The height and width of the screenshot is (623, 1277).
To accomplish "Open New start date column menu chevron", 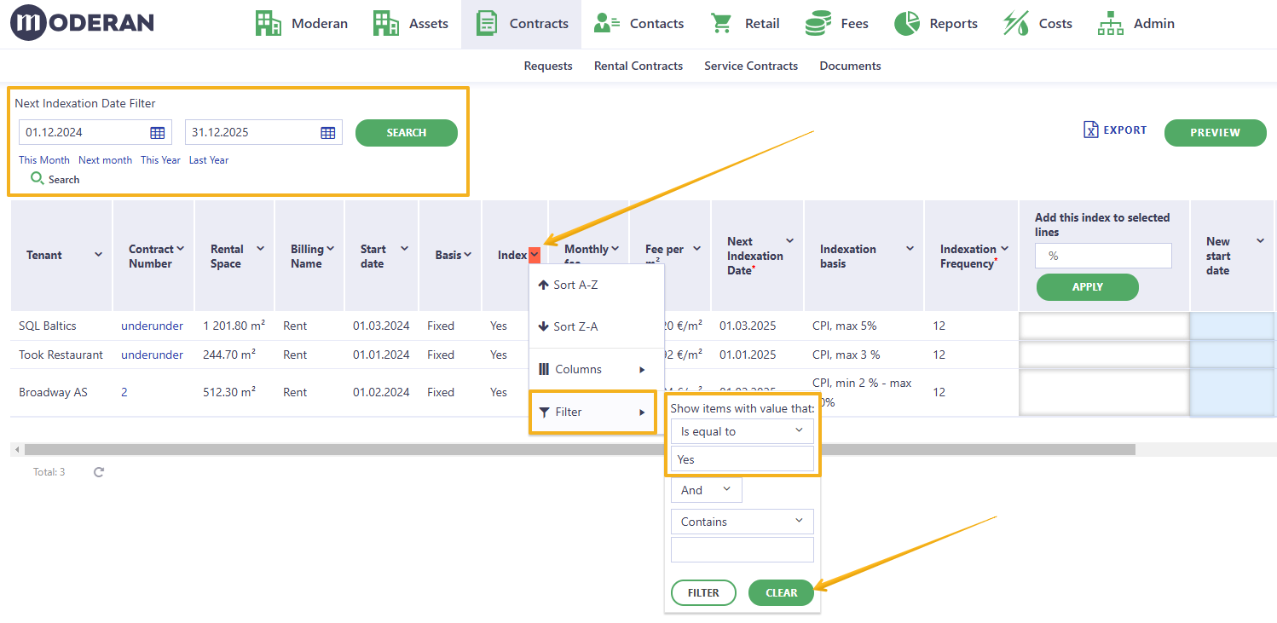I will click(x=1260, y=241).
